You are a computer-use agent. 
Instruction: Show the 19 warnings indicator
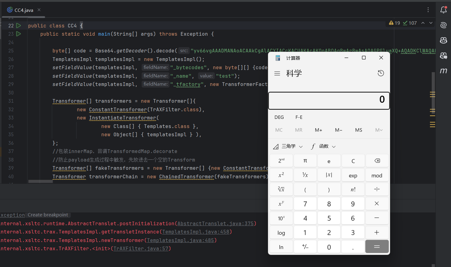coord(394,23)
